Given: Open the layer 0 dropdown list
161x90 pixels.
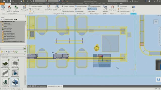Looking at the screenshot, I should [43, 11].
